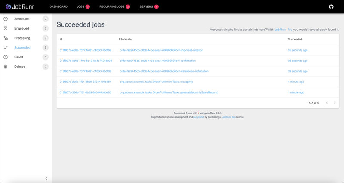Click the Succeeded count badge 5
The width and height of the screenshot is (344, 183).
[x=46, y=48]
